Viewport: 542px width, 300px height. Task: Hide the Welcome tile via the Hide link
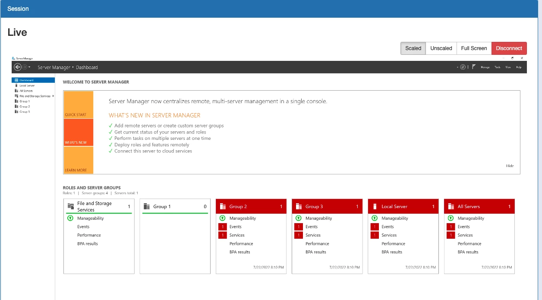coord(511,165)
